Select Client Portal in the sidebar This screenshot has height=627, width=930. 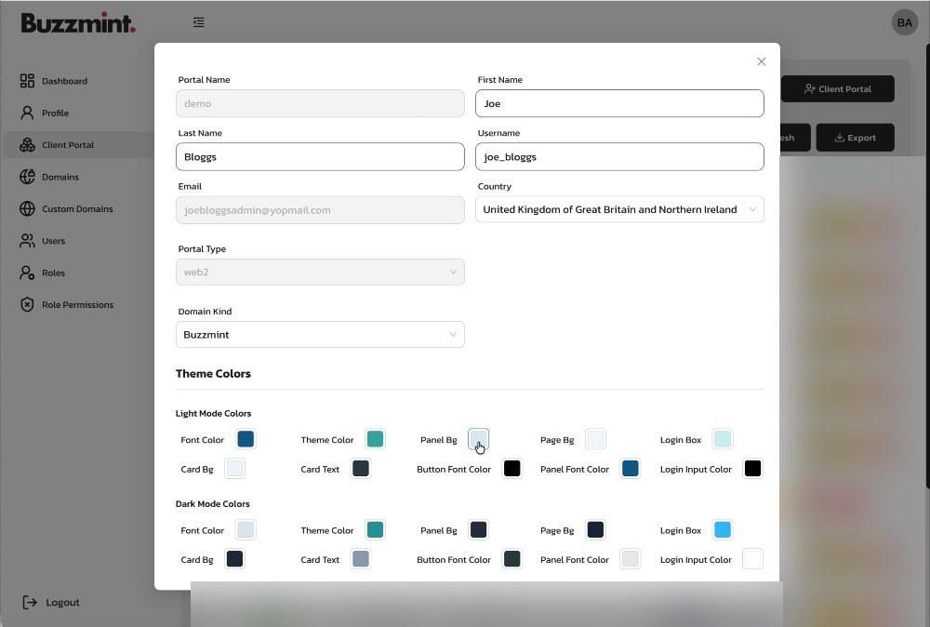point(68,145)
